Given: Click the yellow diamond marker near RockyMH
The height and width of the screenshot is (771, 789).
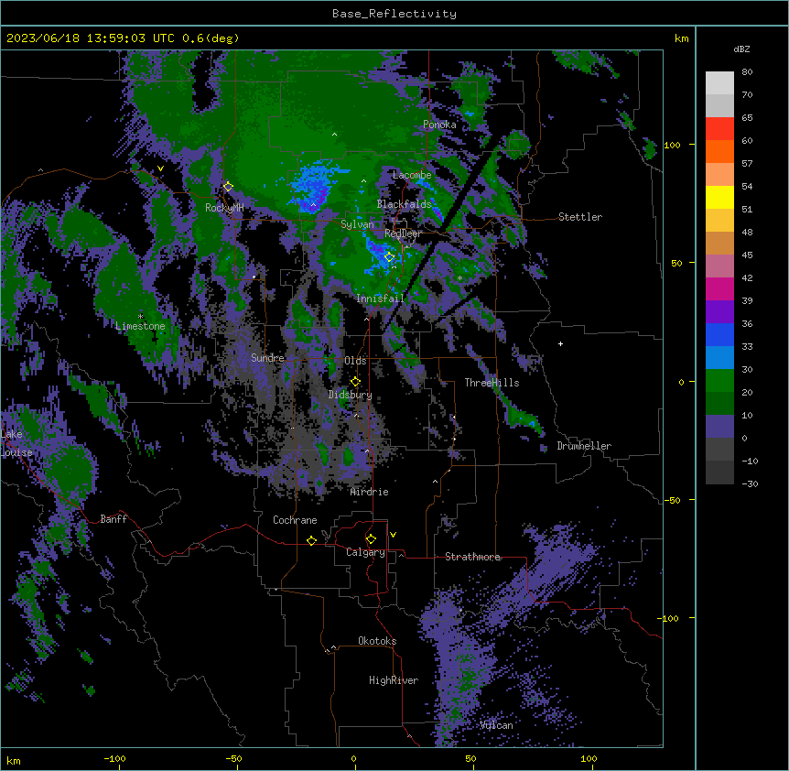Looking at the screenshot, I should click(228, 187).
